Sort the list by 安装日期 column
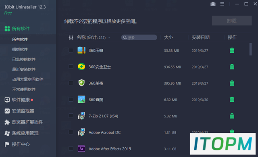Image resolution: width=258 pixels, height=157 pixels. pos(201,38)
